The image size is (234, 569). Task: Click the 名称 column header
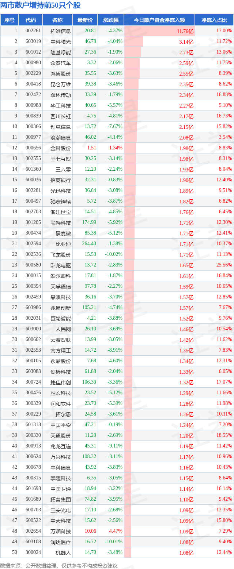point(57,20)
